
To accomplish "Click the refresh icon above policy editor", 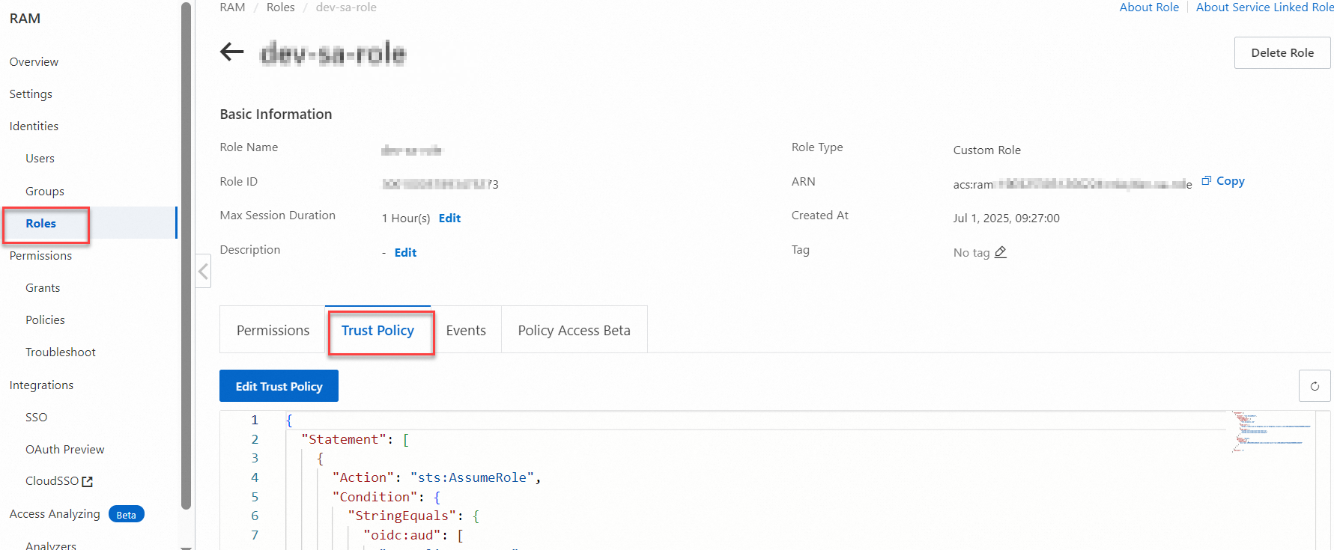I will [x=1314, y=386].
